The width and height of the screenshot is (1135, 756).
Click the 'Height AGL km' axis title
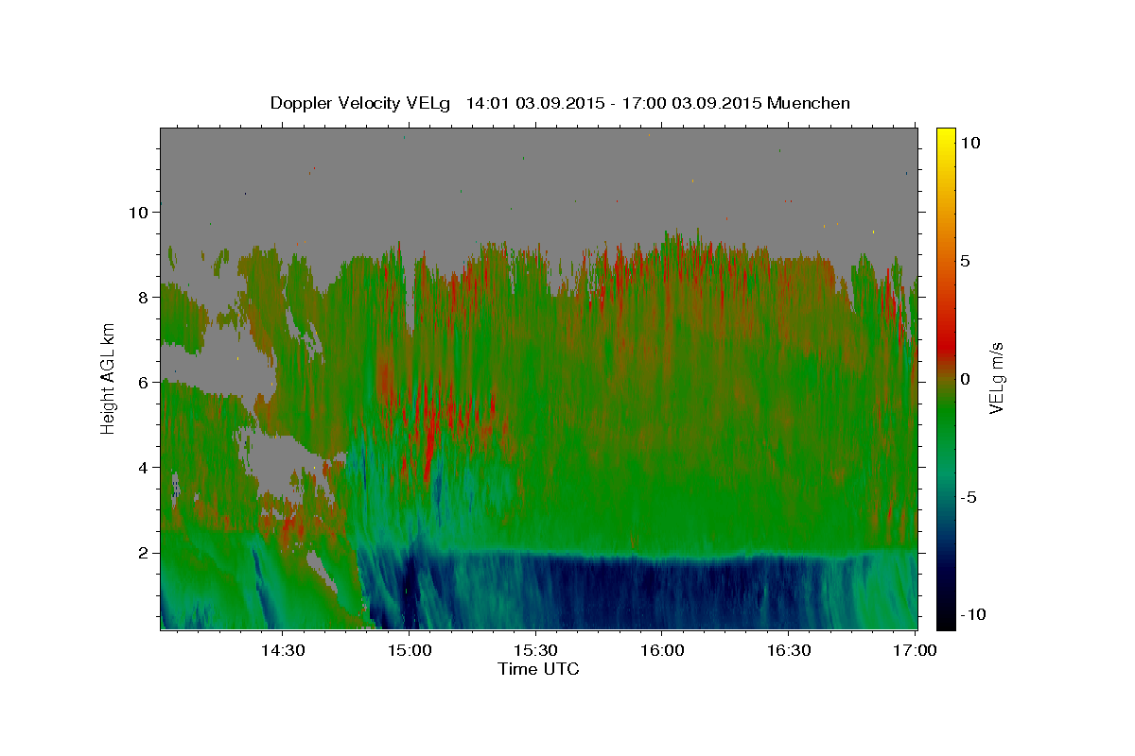109,378
